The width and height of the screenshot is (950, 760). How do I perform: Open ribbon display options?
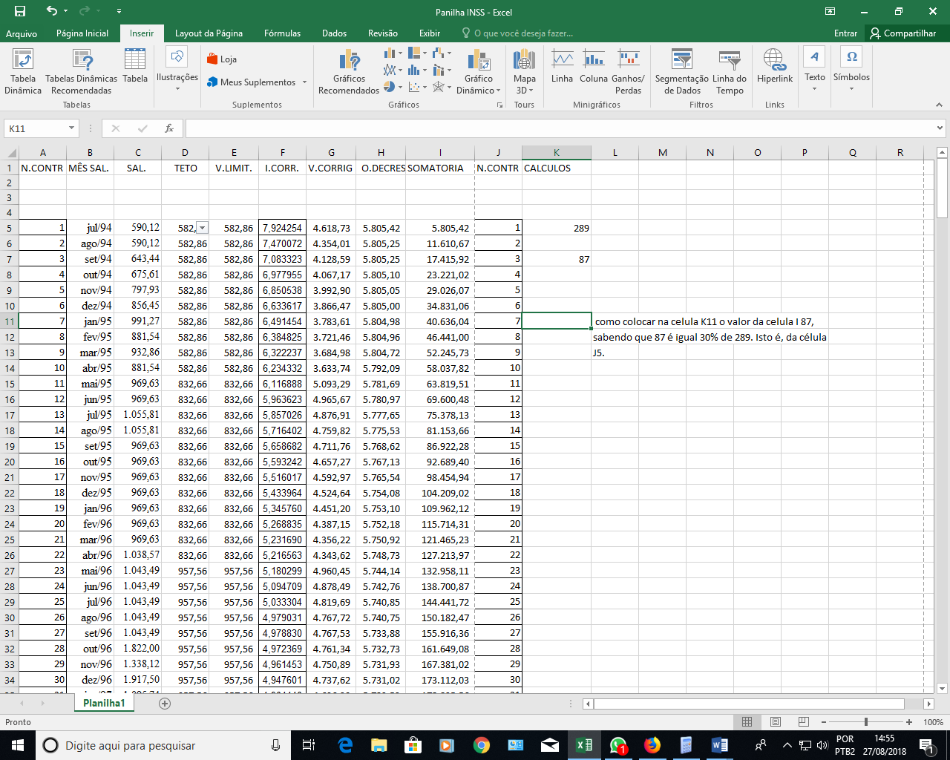pos(831,11)
